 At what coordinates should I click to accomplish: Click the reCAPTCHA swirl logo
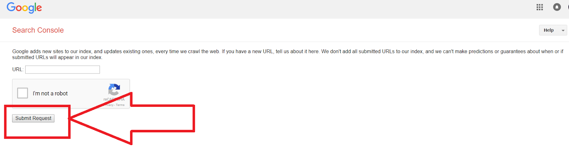[114, 89]
